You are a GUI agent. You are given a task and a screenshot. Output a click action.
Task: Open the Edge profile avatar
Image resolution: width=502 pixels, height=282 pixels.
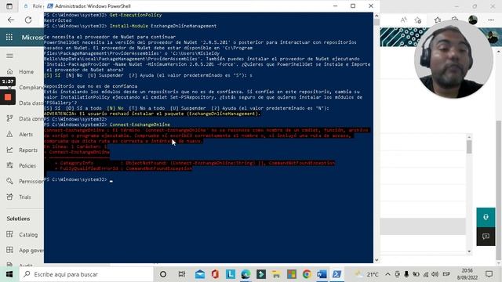(473, 20)
